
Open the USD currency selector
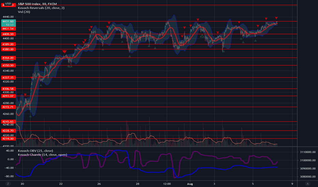8,3
